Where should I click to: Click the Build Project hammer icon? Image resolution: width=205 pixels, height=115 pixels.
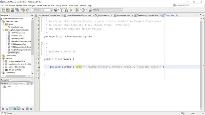61,10
